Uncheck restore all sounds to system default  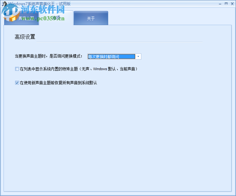(x=17, y=83)
